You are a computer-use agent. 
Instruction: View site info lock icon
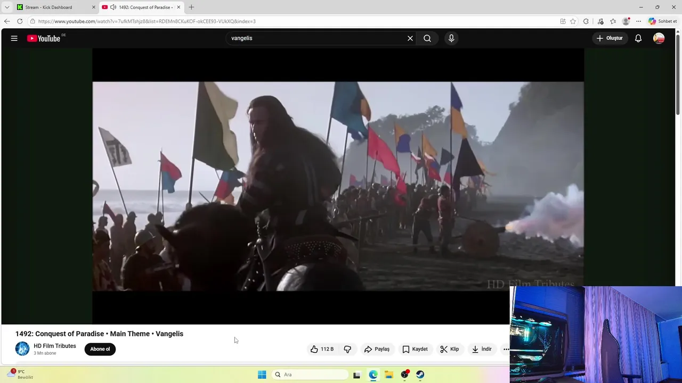tap(33, 21)
